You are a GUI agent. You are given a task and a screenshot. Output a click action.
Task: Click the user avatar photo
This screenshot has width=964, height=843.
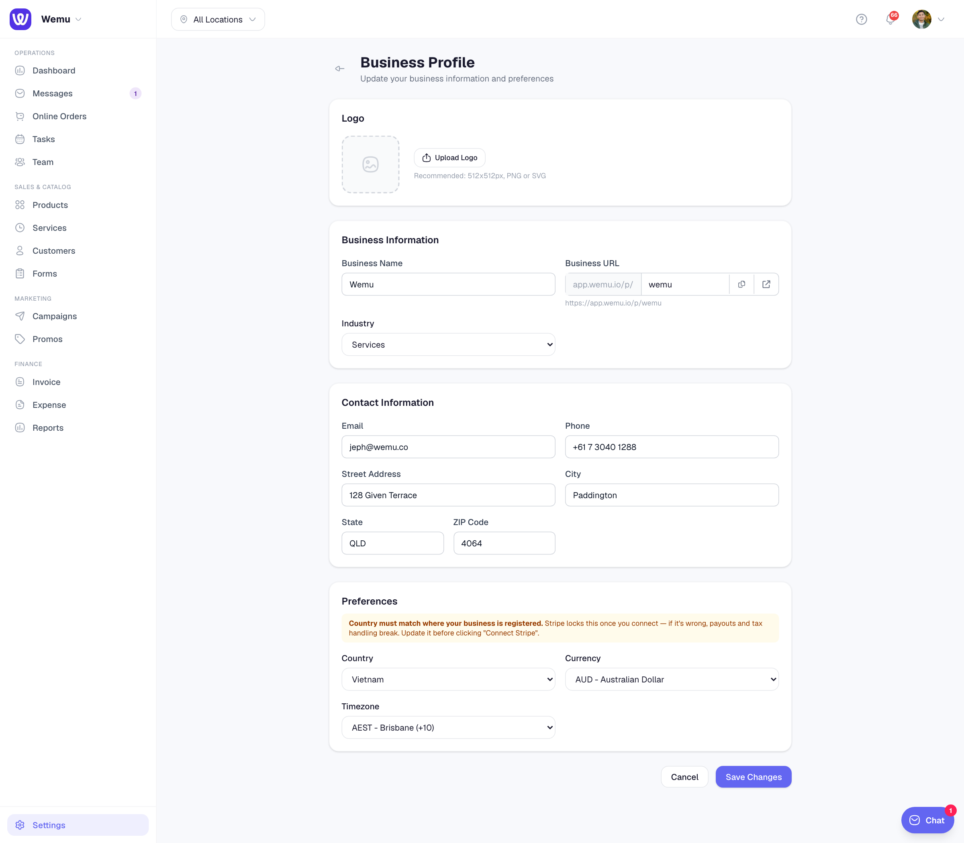(922, 19)
